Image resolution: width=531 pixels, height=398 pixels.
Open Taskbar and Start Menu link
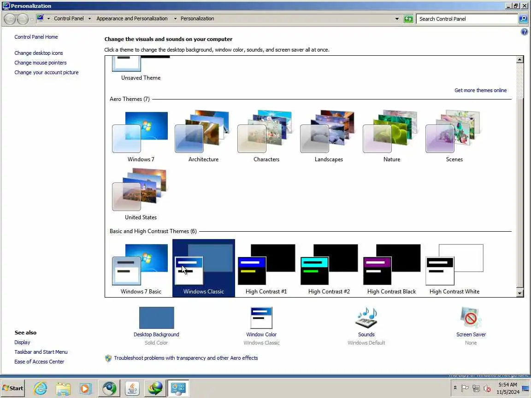[x=41, y=352]
